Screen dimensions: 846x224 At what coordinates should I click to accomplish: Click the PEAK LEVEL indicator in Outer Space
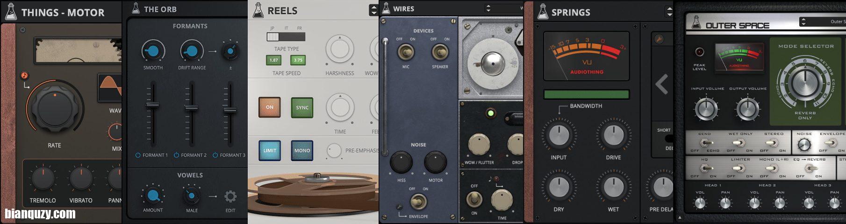pos(699,52)
